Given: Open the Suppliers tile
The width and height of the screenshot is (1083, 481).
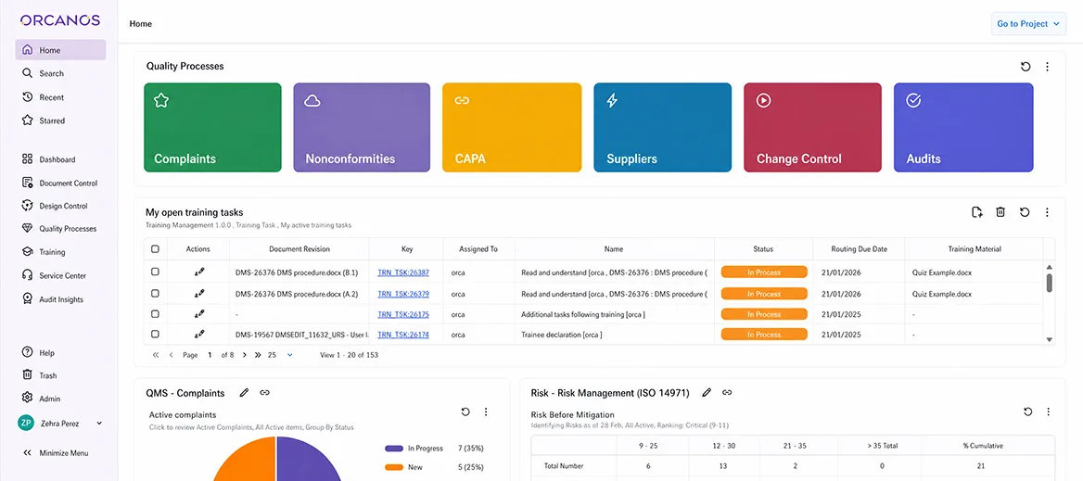Looking at the screenshot, I should pos(662,127).
